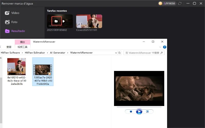The width and height of the screenshot is (205, 128).
Task: Open the Vídeo section in sidebar
Action: coord(12,13)
